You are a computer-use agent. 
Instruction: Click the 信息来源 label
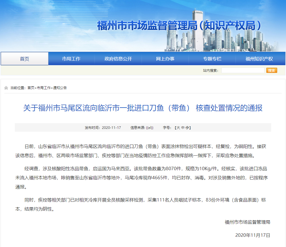(x=138, y=128)
